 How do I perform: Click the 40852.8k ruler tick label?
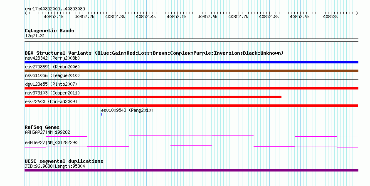tap(269, 17)
